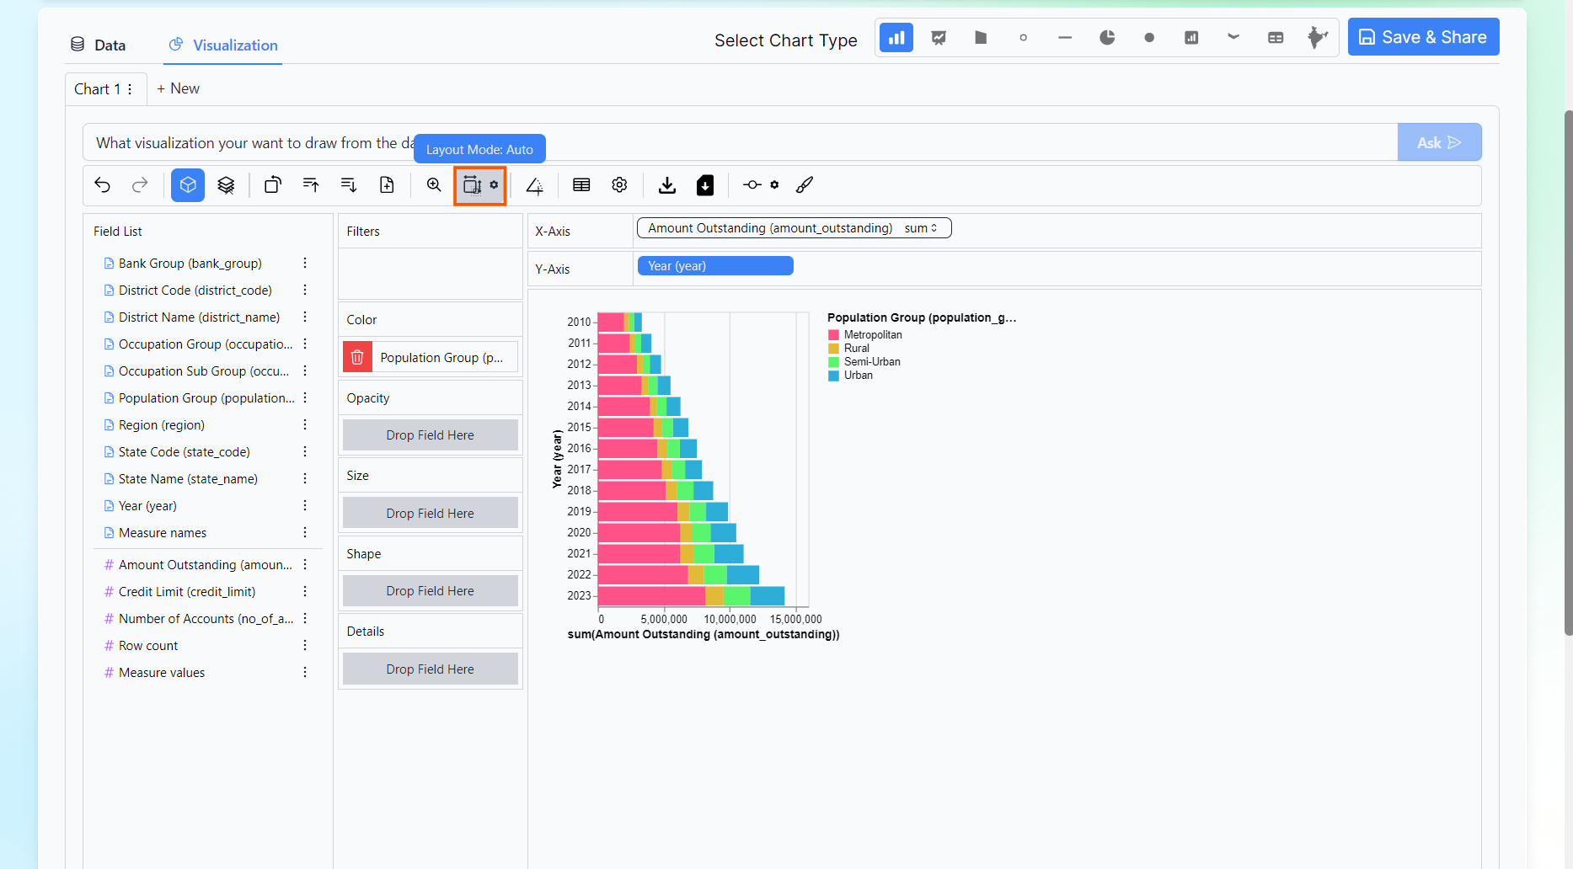
Task: Click the undo arrow in the toolbar
Action: 103,185
